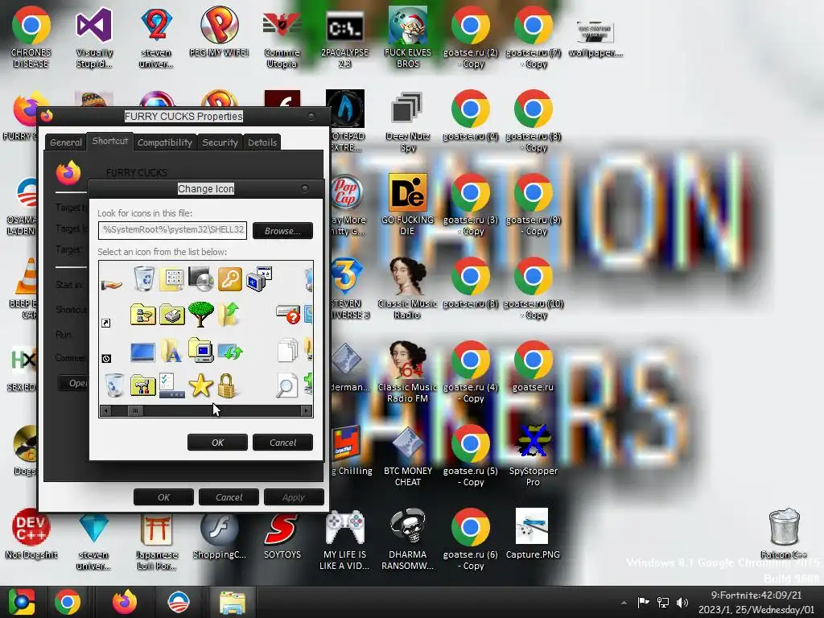Select the blue monitor screen icon
824x618 pixels.
[x=142, y=352]
